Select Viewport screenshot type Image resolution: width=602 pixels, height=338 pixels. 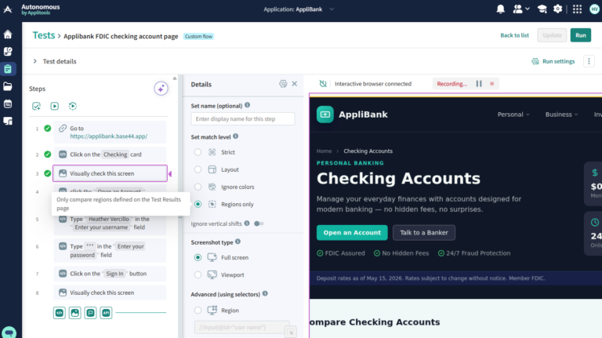pos(198,274)
